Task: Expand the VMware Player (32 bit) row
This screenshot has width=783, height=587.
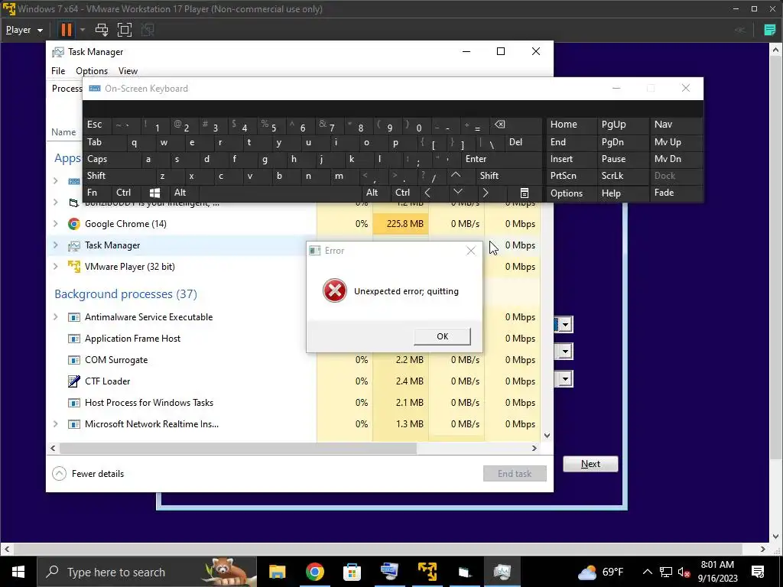Action: point(55,267)
